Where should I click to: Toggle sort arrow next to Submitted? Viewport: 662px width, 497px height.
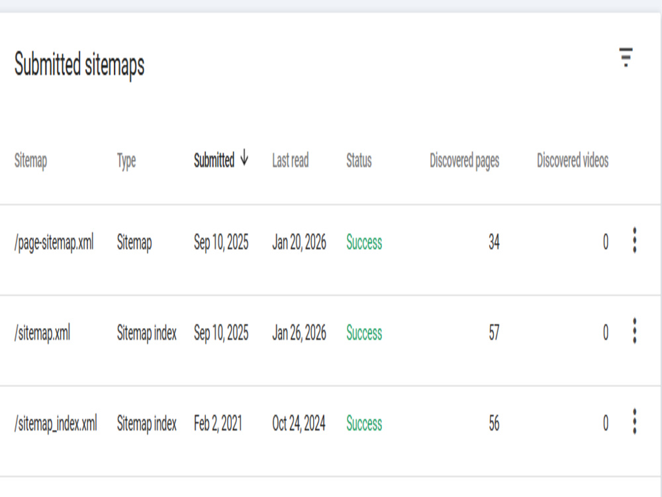click(x=244, y=158)
